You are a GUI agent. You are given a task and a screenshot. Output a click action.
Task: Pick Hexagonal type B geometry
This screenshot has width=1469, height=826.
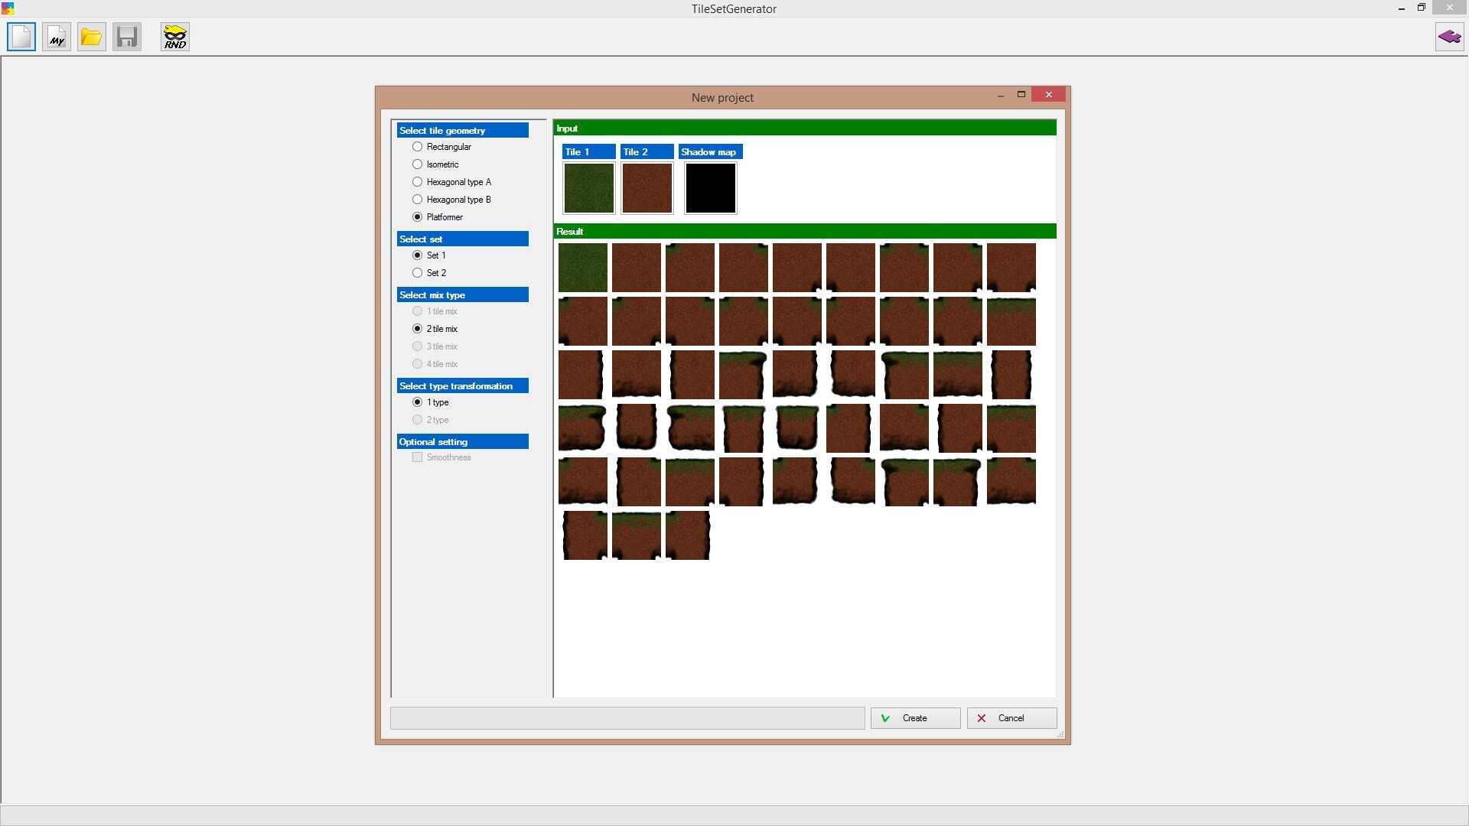[x=418, y=200]
